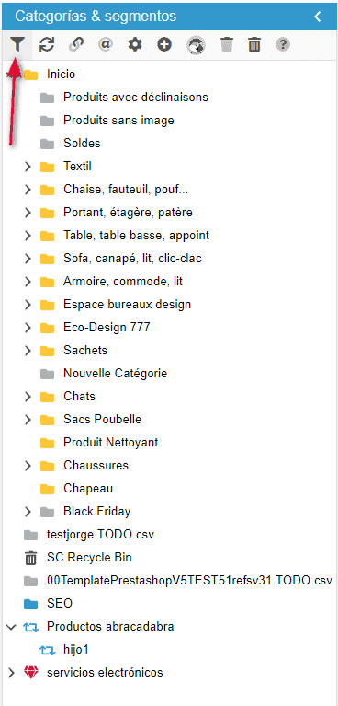Select the SC Recycle Bin item
This screenshot has height=706, width=338.
tap(89, 558)
